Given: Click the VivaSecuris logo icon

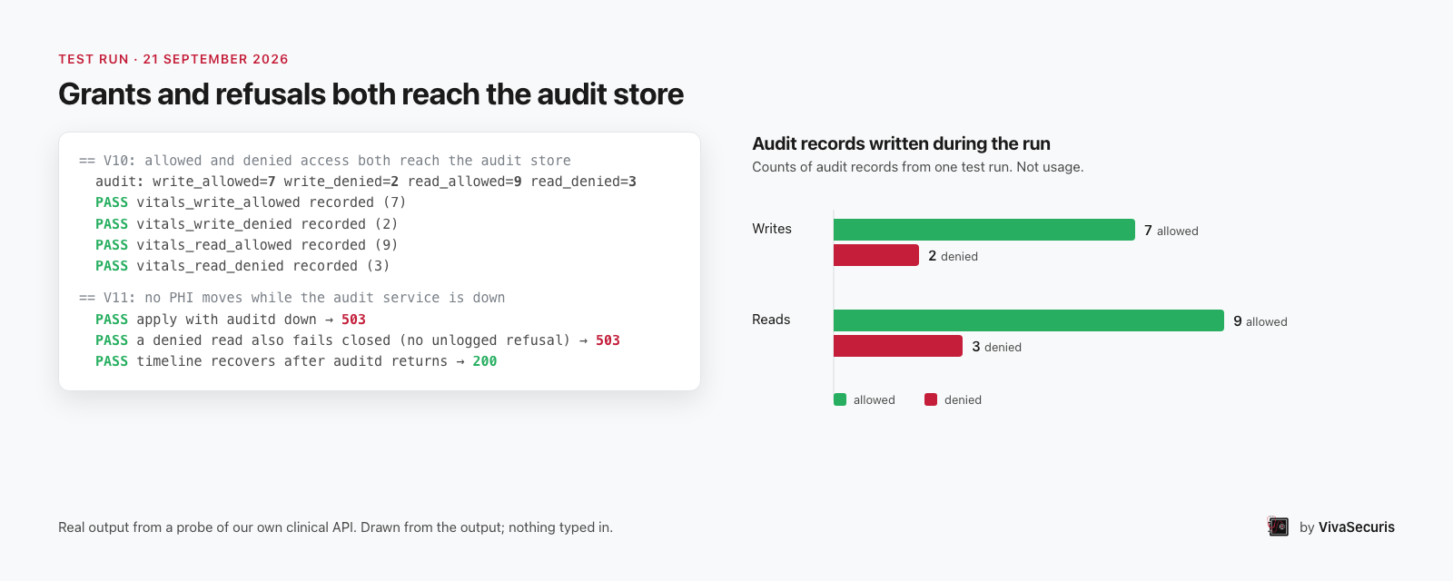Looking at the screenshot, I should 1278,527.
